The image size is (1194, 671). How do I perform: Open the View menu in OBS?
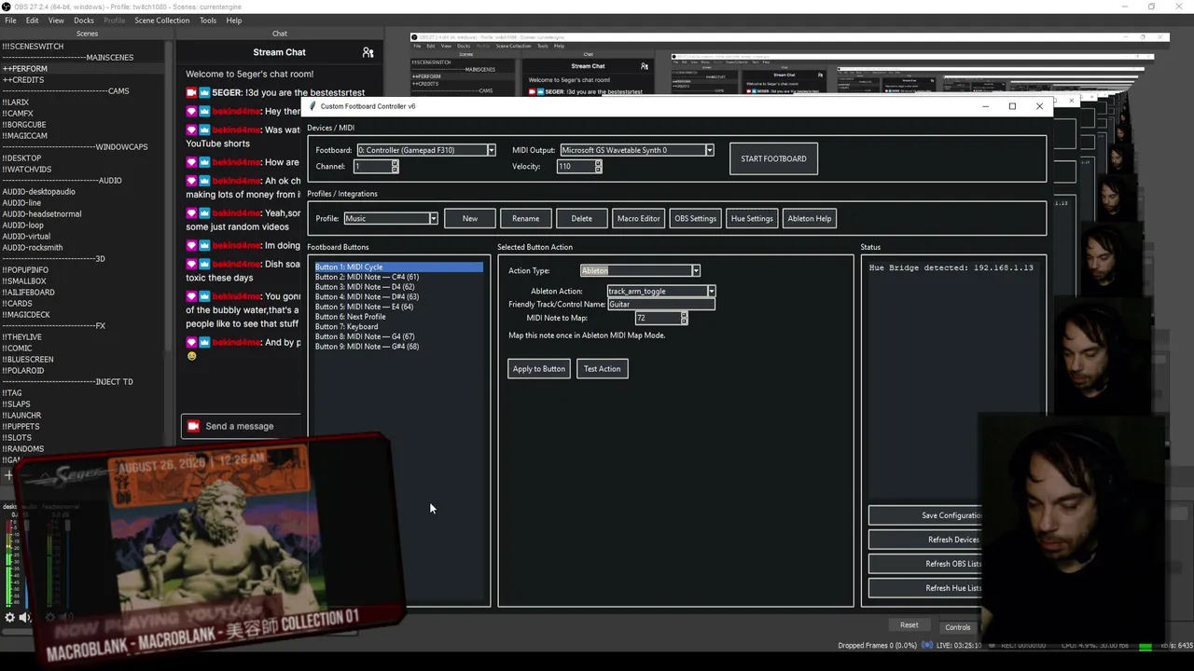click(56, 21)
